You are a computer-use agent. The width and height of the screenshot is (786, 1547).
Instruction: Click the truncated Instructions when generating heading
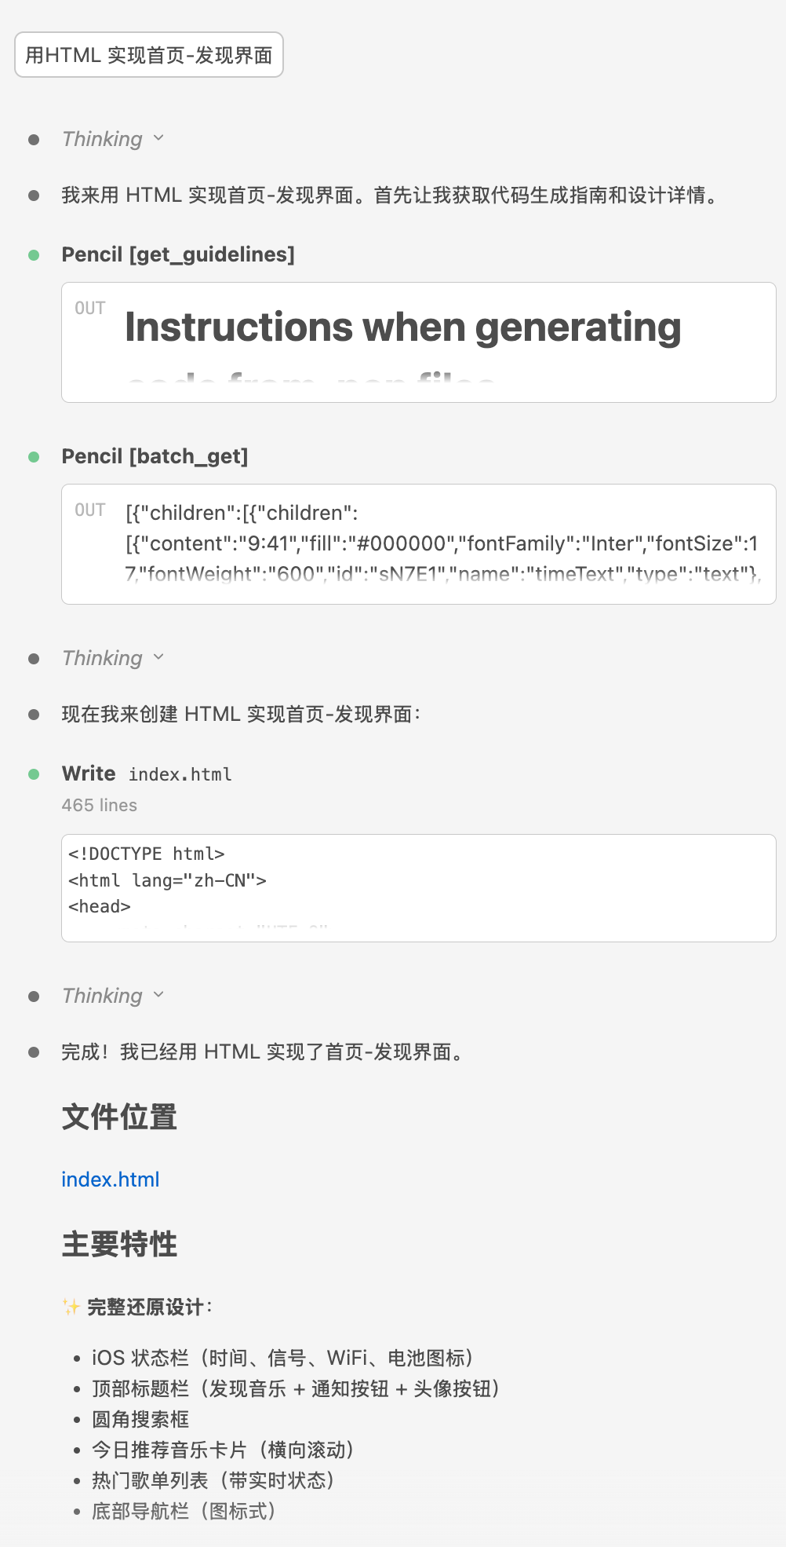click(x=402, y=327)
